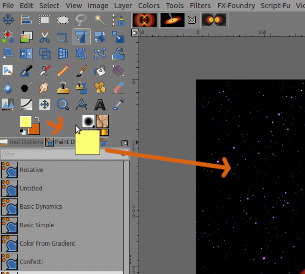The width and height of the screenshot is (305, 274).
Task: Select the Move tool
Action: (8, 20)
